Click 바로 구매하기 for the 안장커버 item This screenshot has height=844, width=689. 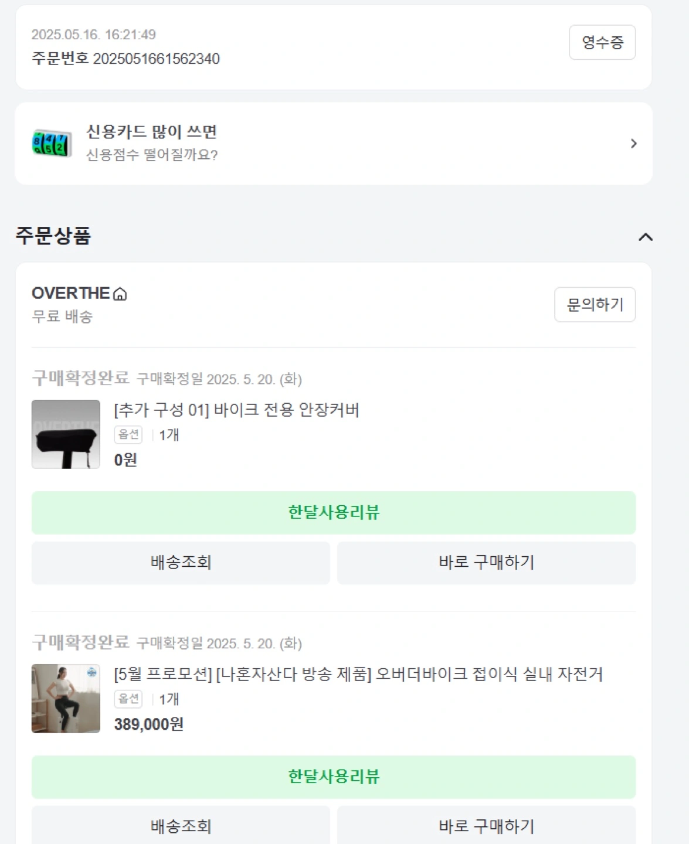click(487, 563)
